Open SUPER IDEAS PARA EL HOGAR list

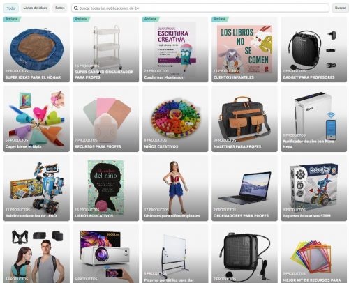pyautogui.click(x=36, y=49)
